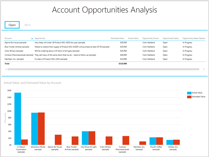The image size is (209, 157).
Task: Click the sort arrow beside Account header
Action: coord(32,38)
